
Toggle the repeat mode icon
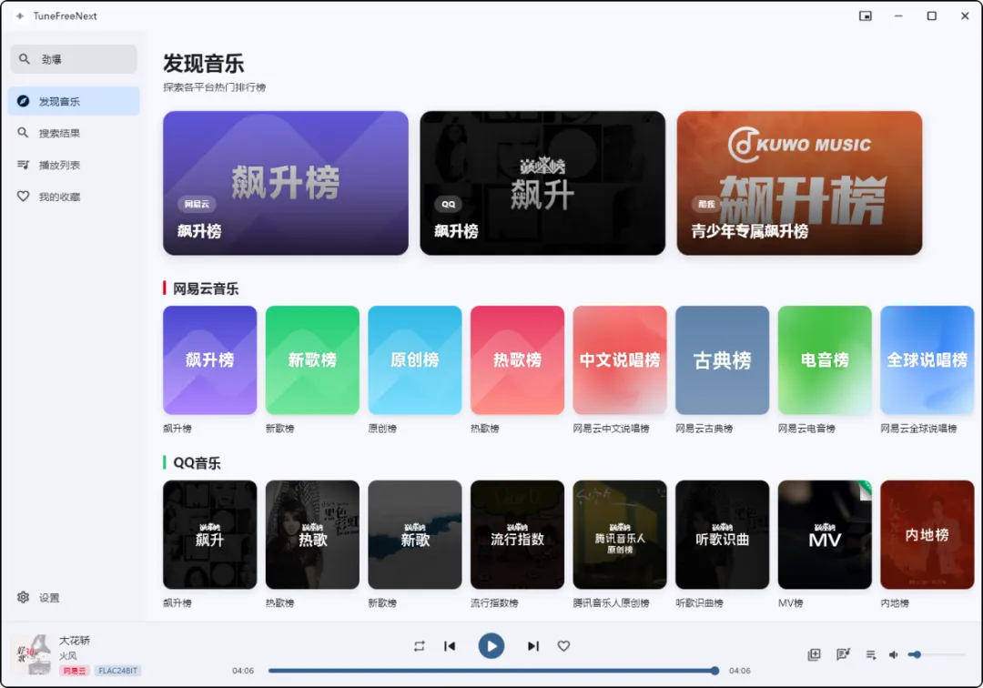(420, 646)
